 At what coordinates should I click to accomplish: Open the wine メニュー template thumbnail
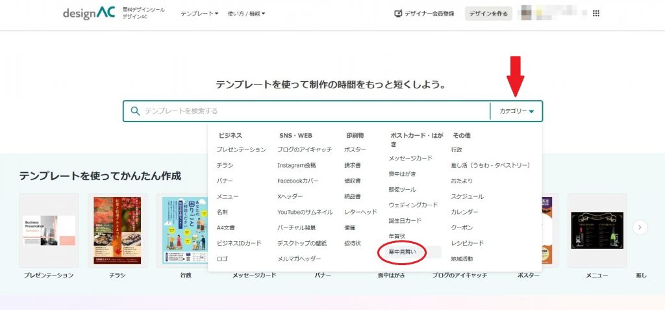(597, 231)
